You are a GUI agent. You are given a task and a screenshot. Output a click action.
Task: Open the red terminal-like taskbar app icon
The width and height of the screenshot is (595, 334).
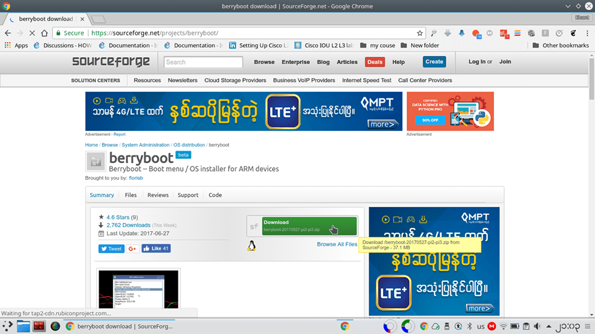tap(39, 326)
